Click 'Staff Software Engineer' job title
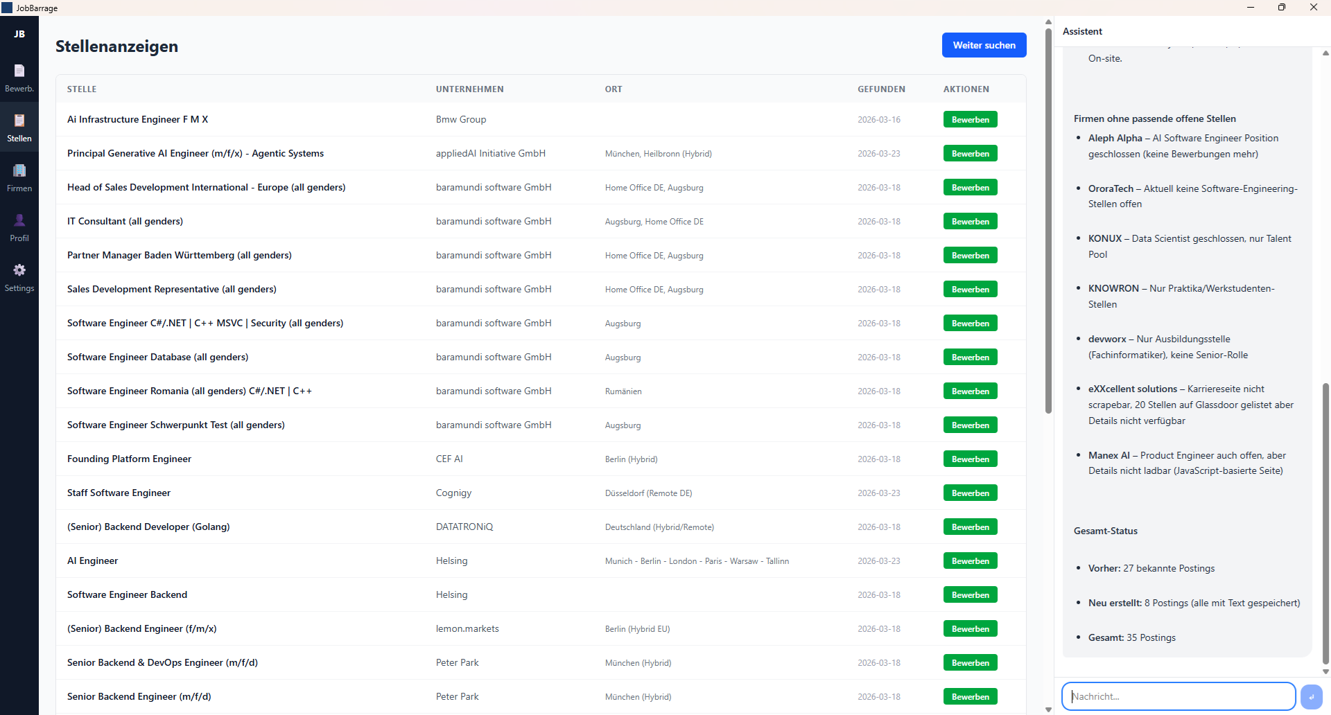This screenshot has width=1331, height=715. (119, 493)
